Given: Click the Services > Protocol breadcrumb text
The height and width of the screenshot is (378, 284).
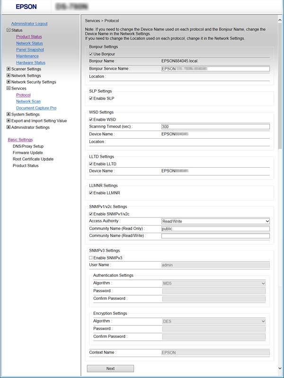Looking at the screenshot, I should click(102, 21).
